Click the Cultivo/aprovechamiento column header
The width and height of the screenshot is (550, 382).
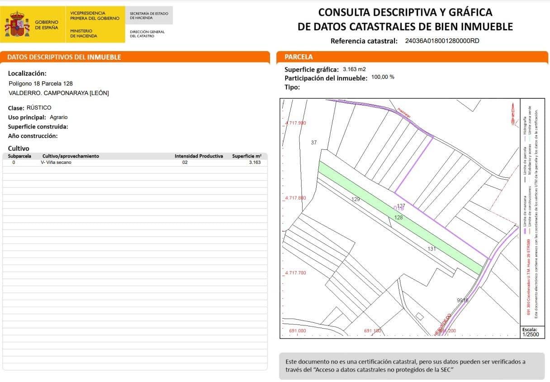coord(71,156)
